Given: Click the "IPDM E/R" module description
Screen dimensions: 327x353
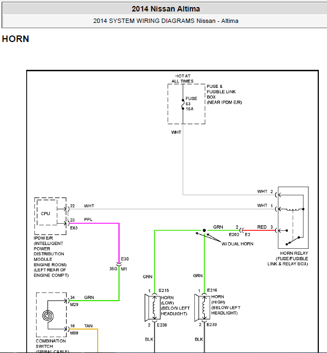Looking at the screenshot, I should pyautogui.click(x=51, y=256).
